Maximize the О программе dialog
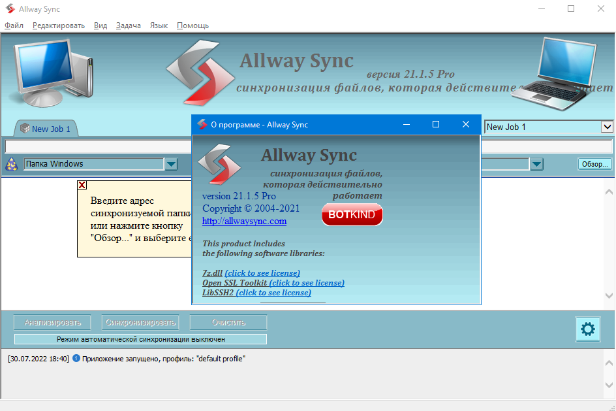The width and height of the screenshot is (616, 411). (436, 124)
